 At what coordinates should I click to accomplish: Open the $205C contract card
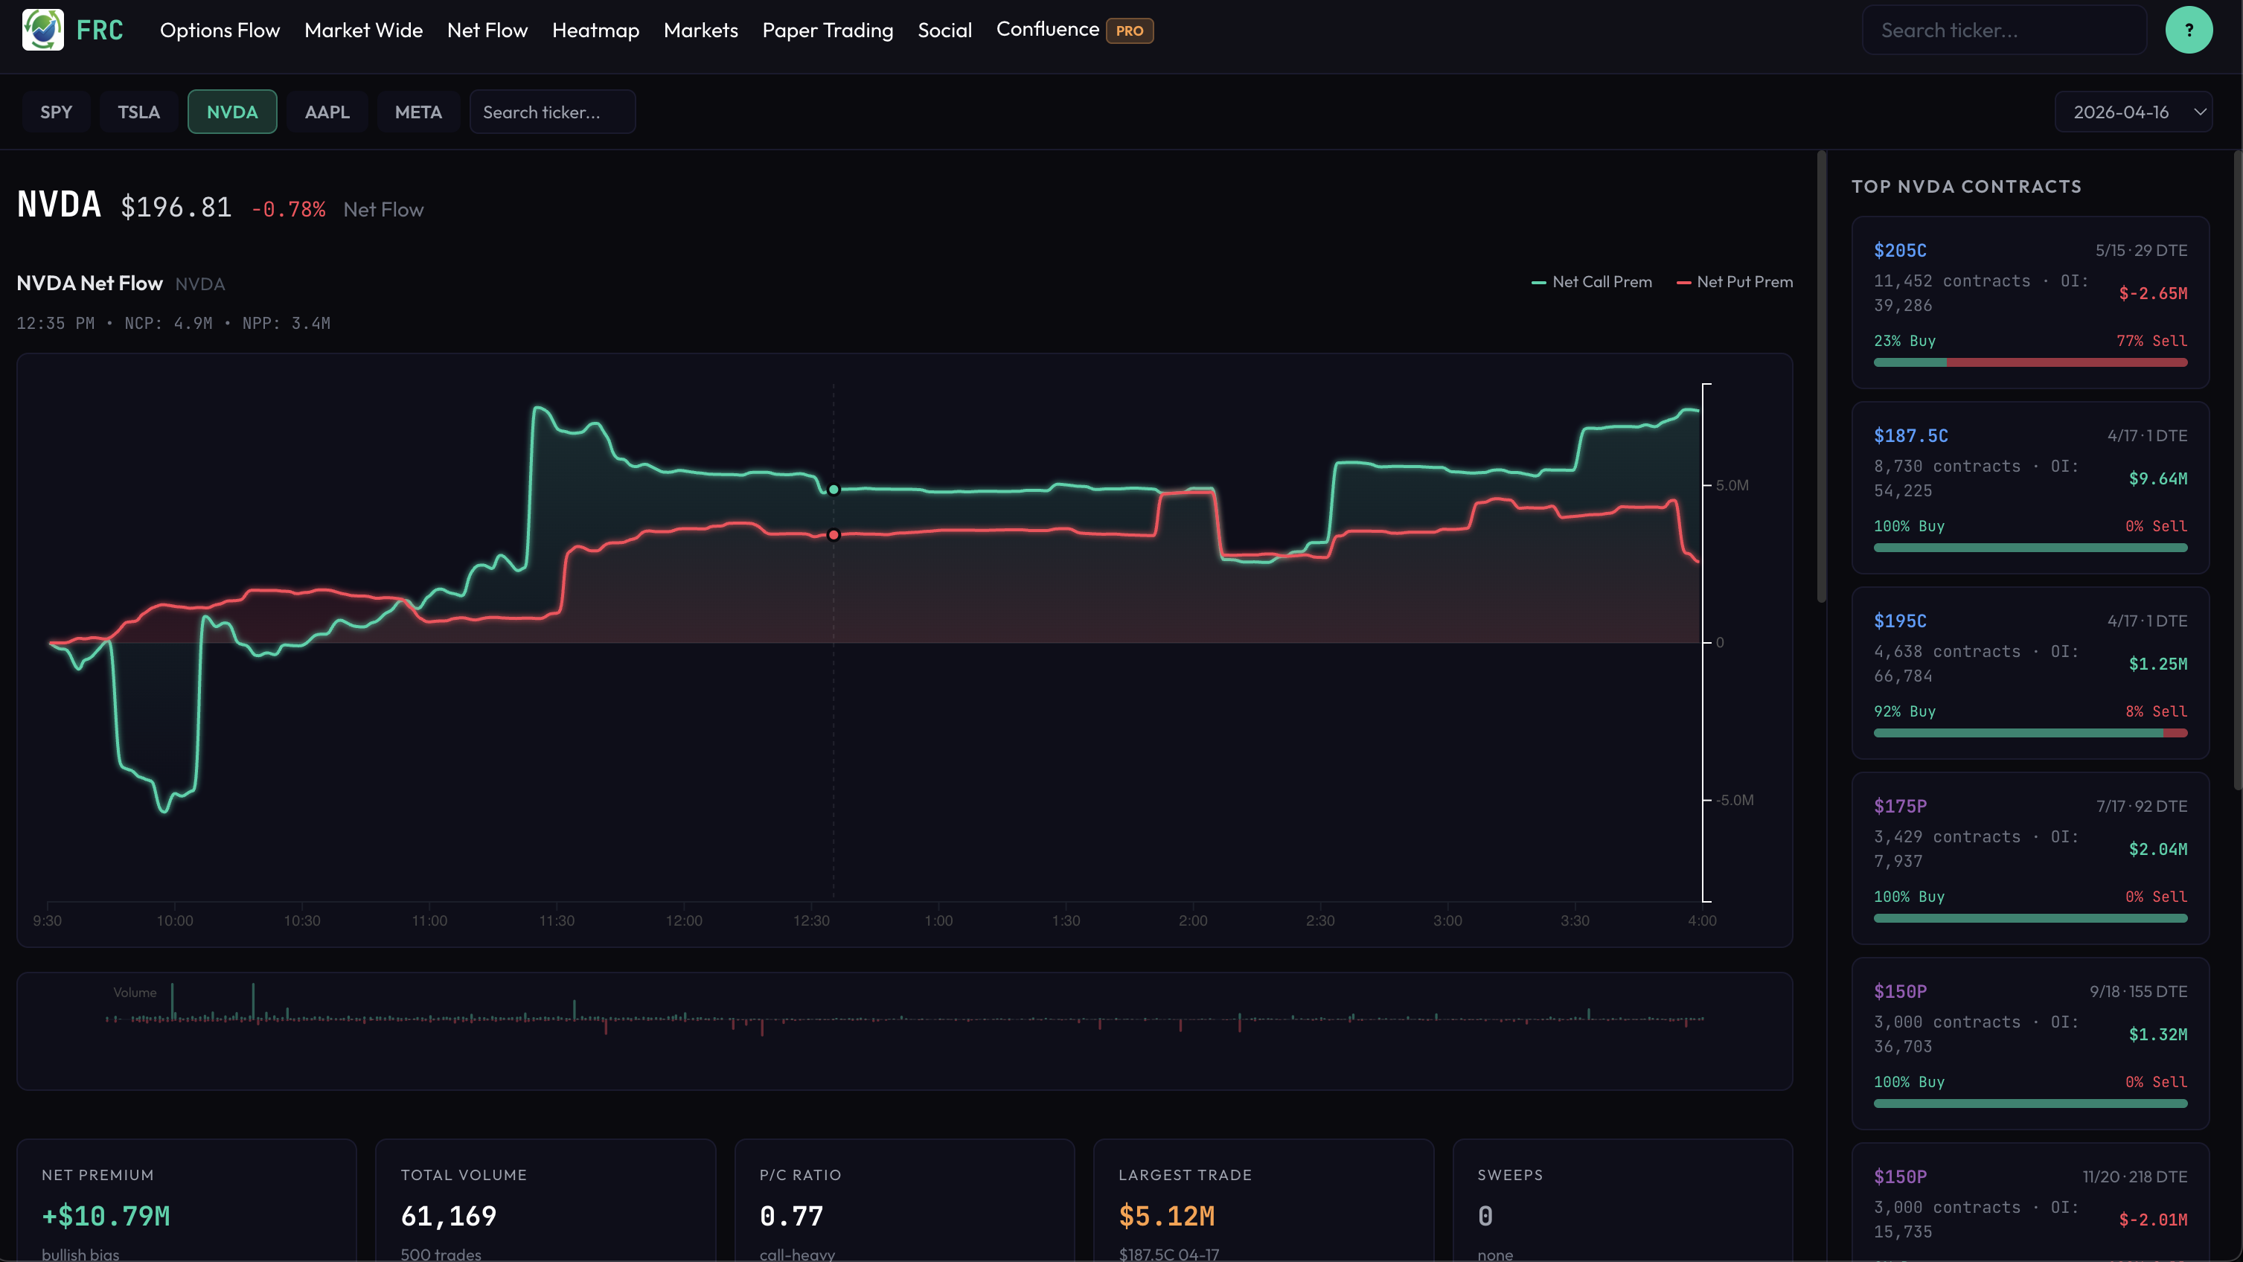2029,303
